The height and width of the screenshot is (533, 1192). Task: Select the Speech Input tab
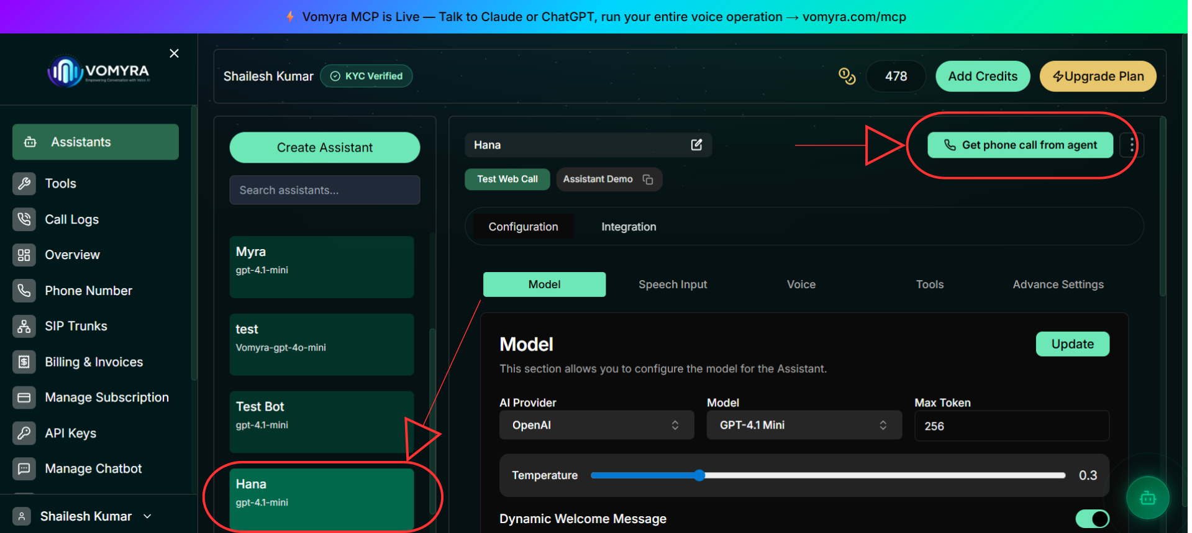tap(673, 285)
